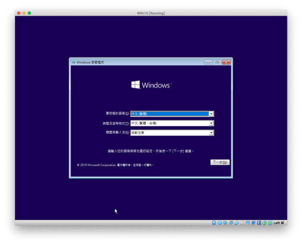This screenshot has width=302, height=245.
Task: Expand the time and currency format dropdown
Action: [x=211, y=123]
